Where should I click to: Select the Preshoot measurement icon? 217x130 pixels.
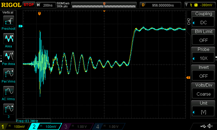click(x=8, y=21)
